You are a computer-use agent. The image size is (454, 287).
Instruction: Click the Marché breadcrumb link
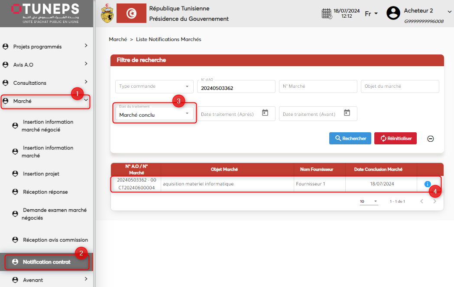point(118,39)
